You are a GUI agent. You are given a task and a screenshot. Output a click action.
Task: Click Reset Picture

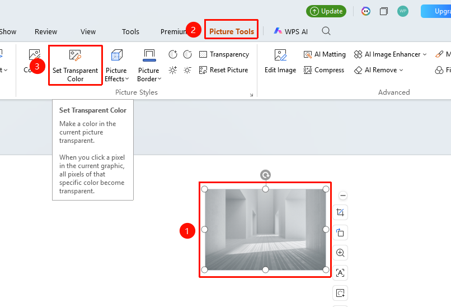click(x=223, y=70)
